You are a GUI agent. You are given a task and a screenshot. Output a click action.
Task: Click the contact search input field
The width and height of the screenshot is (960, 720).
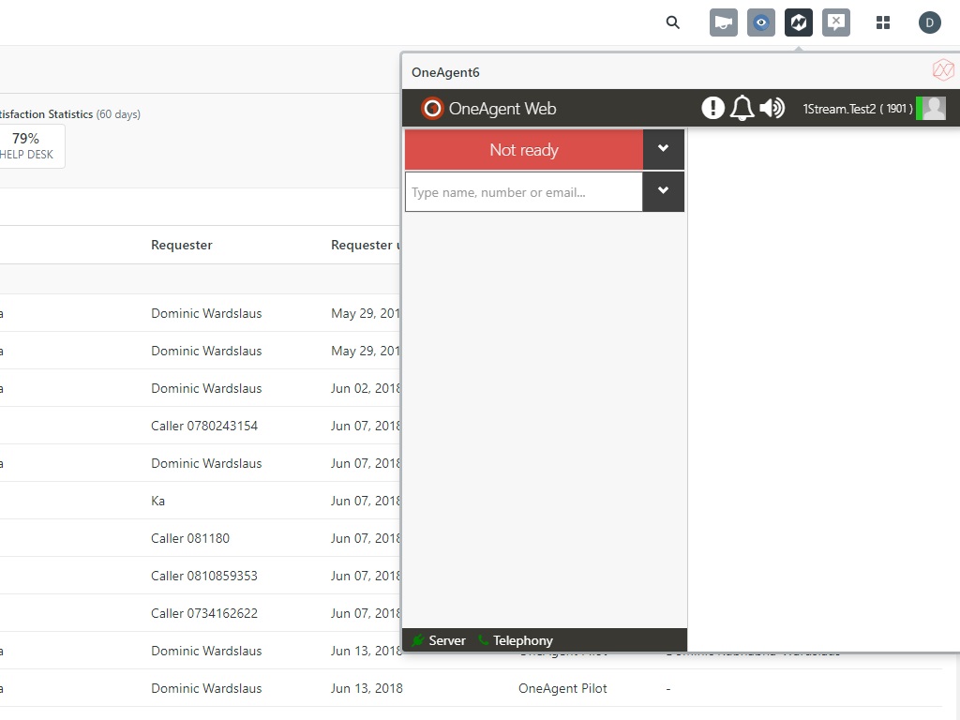tap(522, 191)
